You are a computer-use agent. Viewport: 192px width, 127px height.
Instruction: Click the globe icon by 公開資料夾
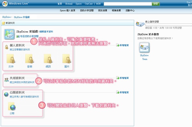(6, 94)
